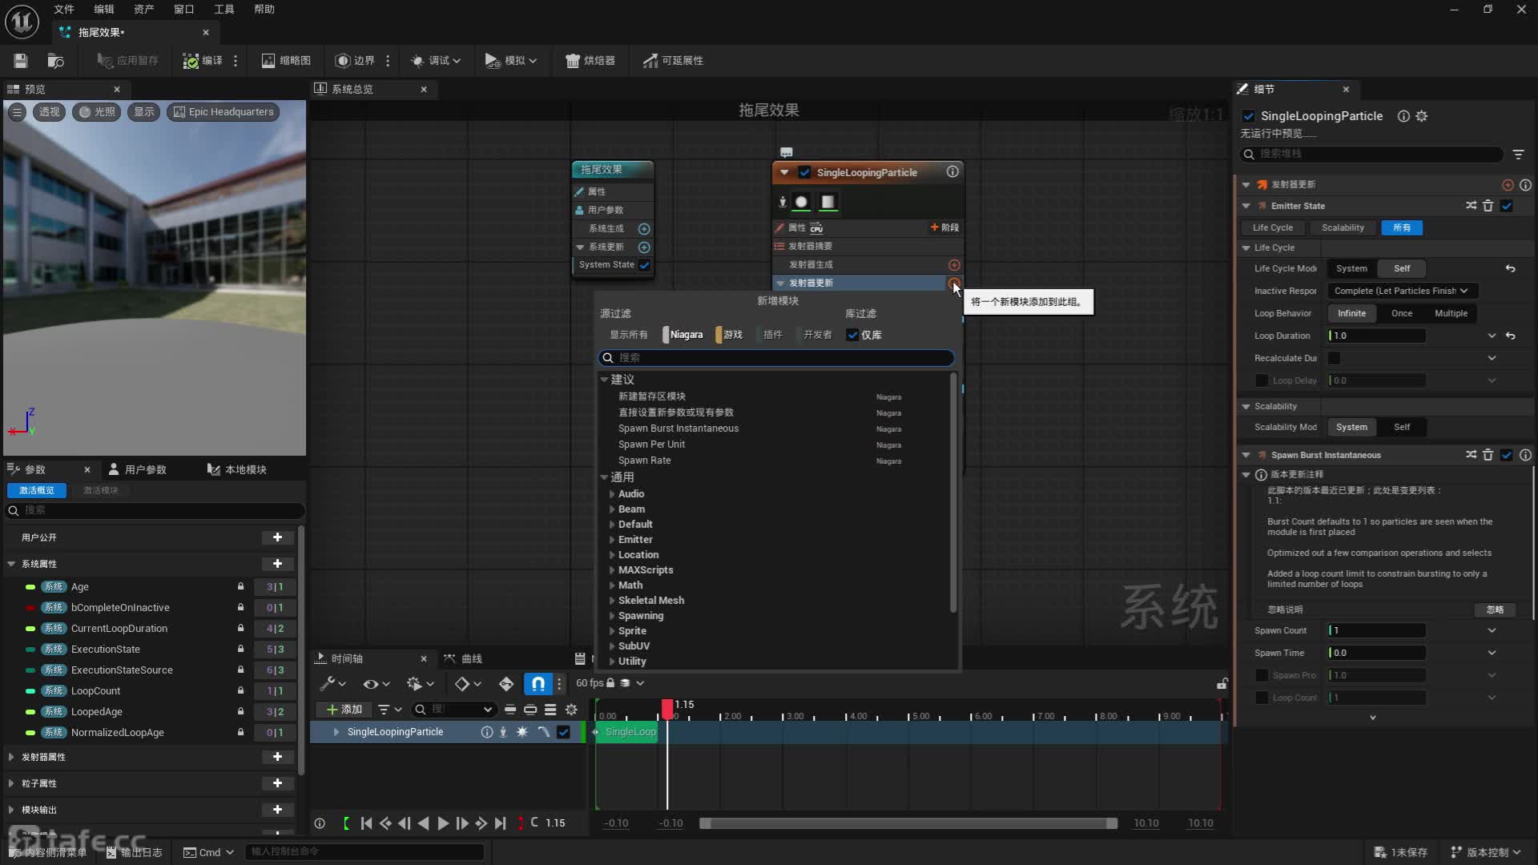Click the baker toolbar icon
Screen dimensions: 1538x865
point(573,61)
